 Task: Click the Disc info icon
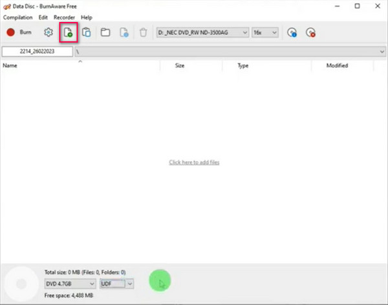292,32
